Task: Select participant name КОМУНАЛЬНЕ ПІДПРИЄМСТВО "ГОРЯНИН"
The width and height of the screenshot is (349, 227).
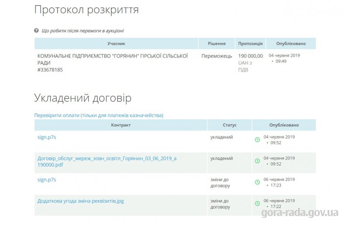Action: point(113,59)
